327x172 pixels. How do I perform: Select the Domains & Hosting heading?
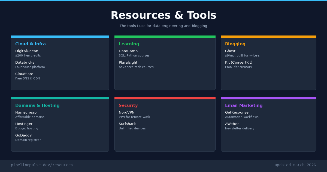click(37, 105)
